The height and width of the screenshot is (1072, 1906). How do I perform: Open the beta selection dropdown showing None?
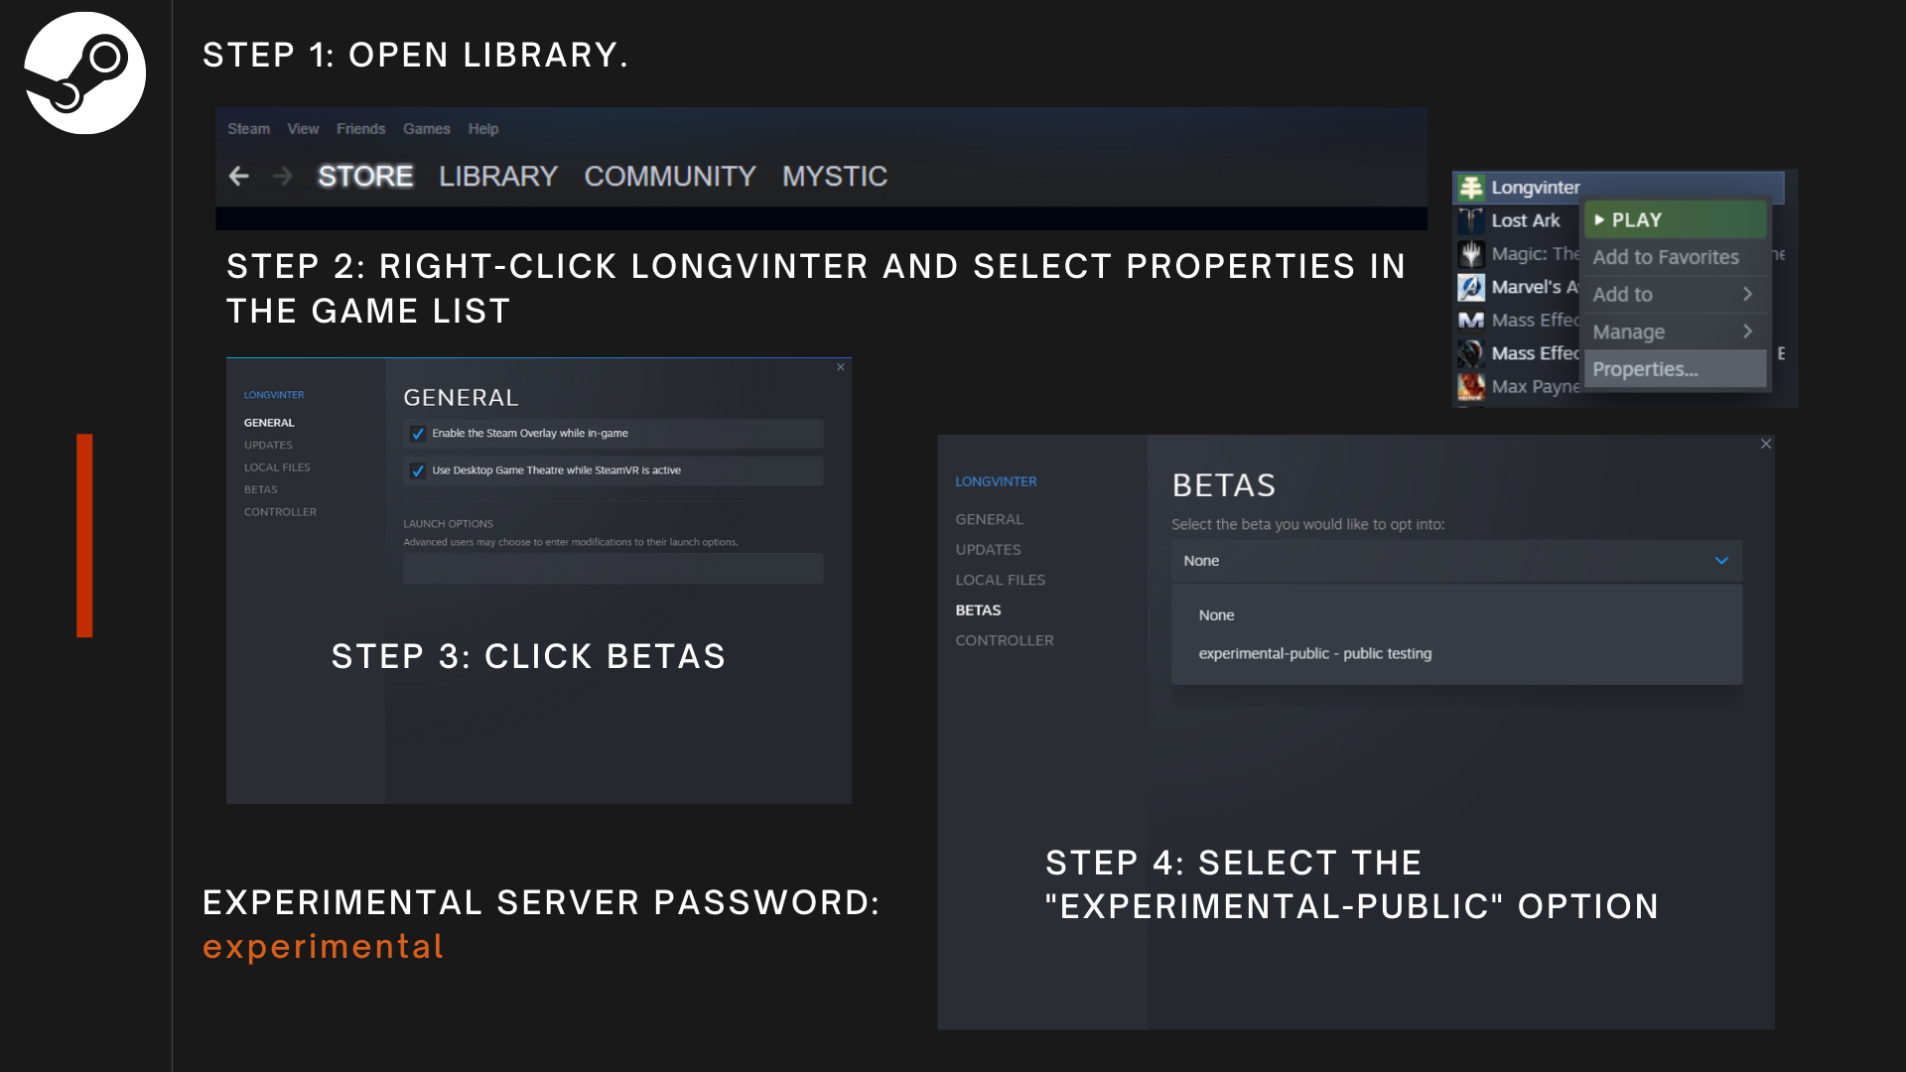pos(1456,561)
